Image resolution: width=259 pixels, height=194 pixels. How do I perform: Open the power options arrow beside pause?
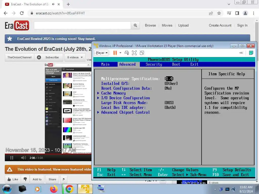[x=120, y=53]
